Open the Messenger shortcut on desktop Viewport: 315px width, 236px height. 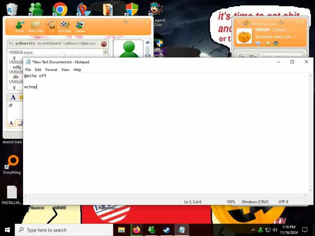(x=36, y=9)
